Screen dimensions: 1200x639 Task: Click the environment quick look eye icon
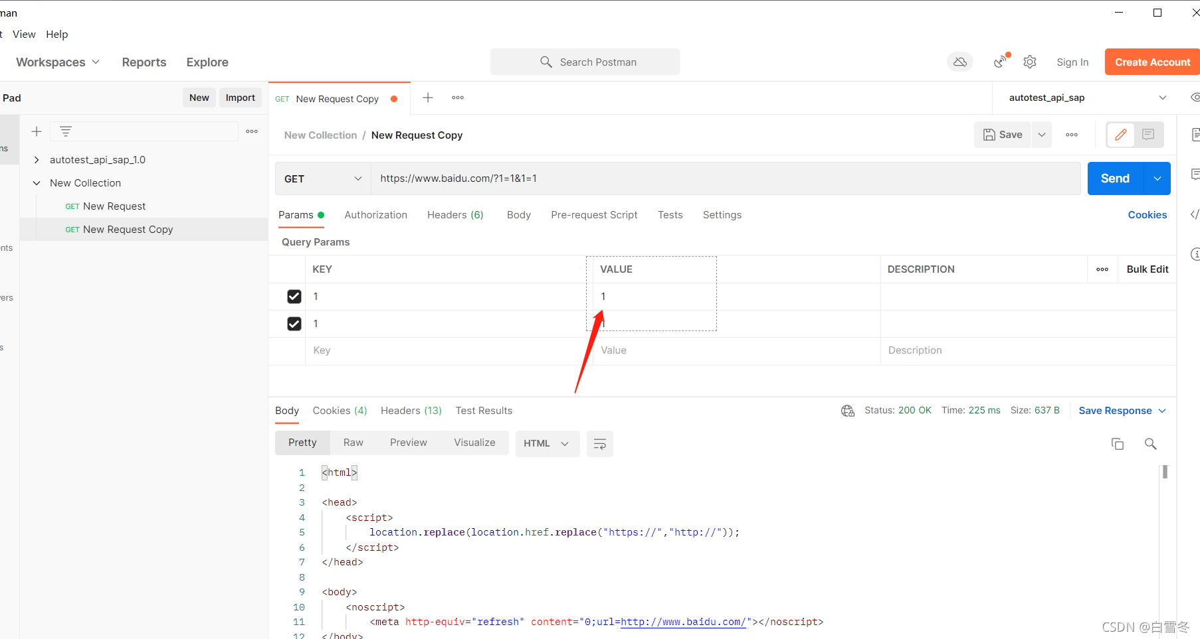point(1195,98)
